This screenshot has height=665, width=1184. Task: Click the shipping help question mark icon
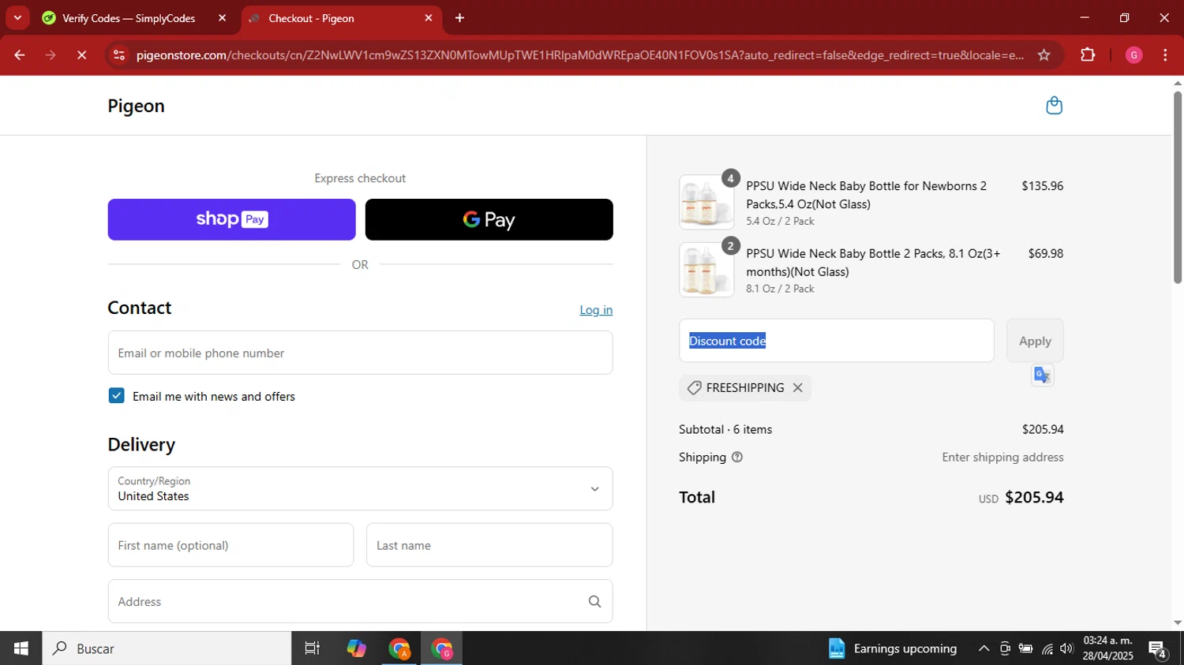click(x=737, y=457)
